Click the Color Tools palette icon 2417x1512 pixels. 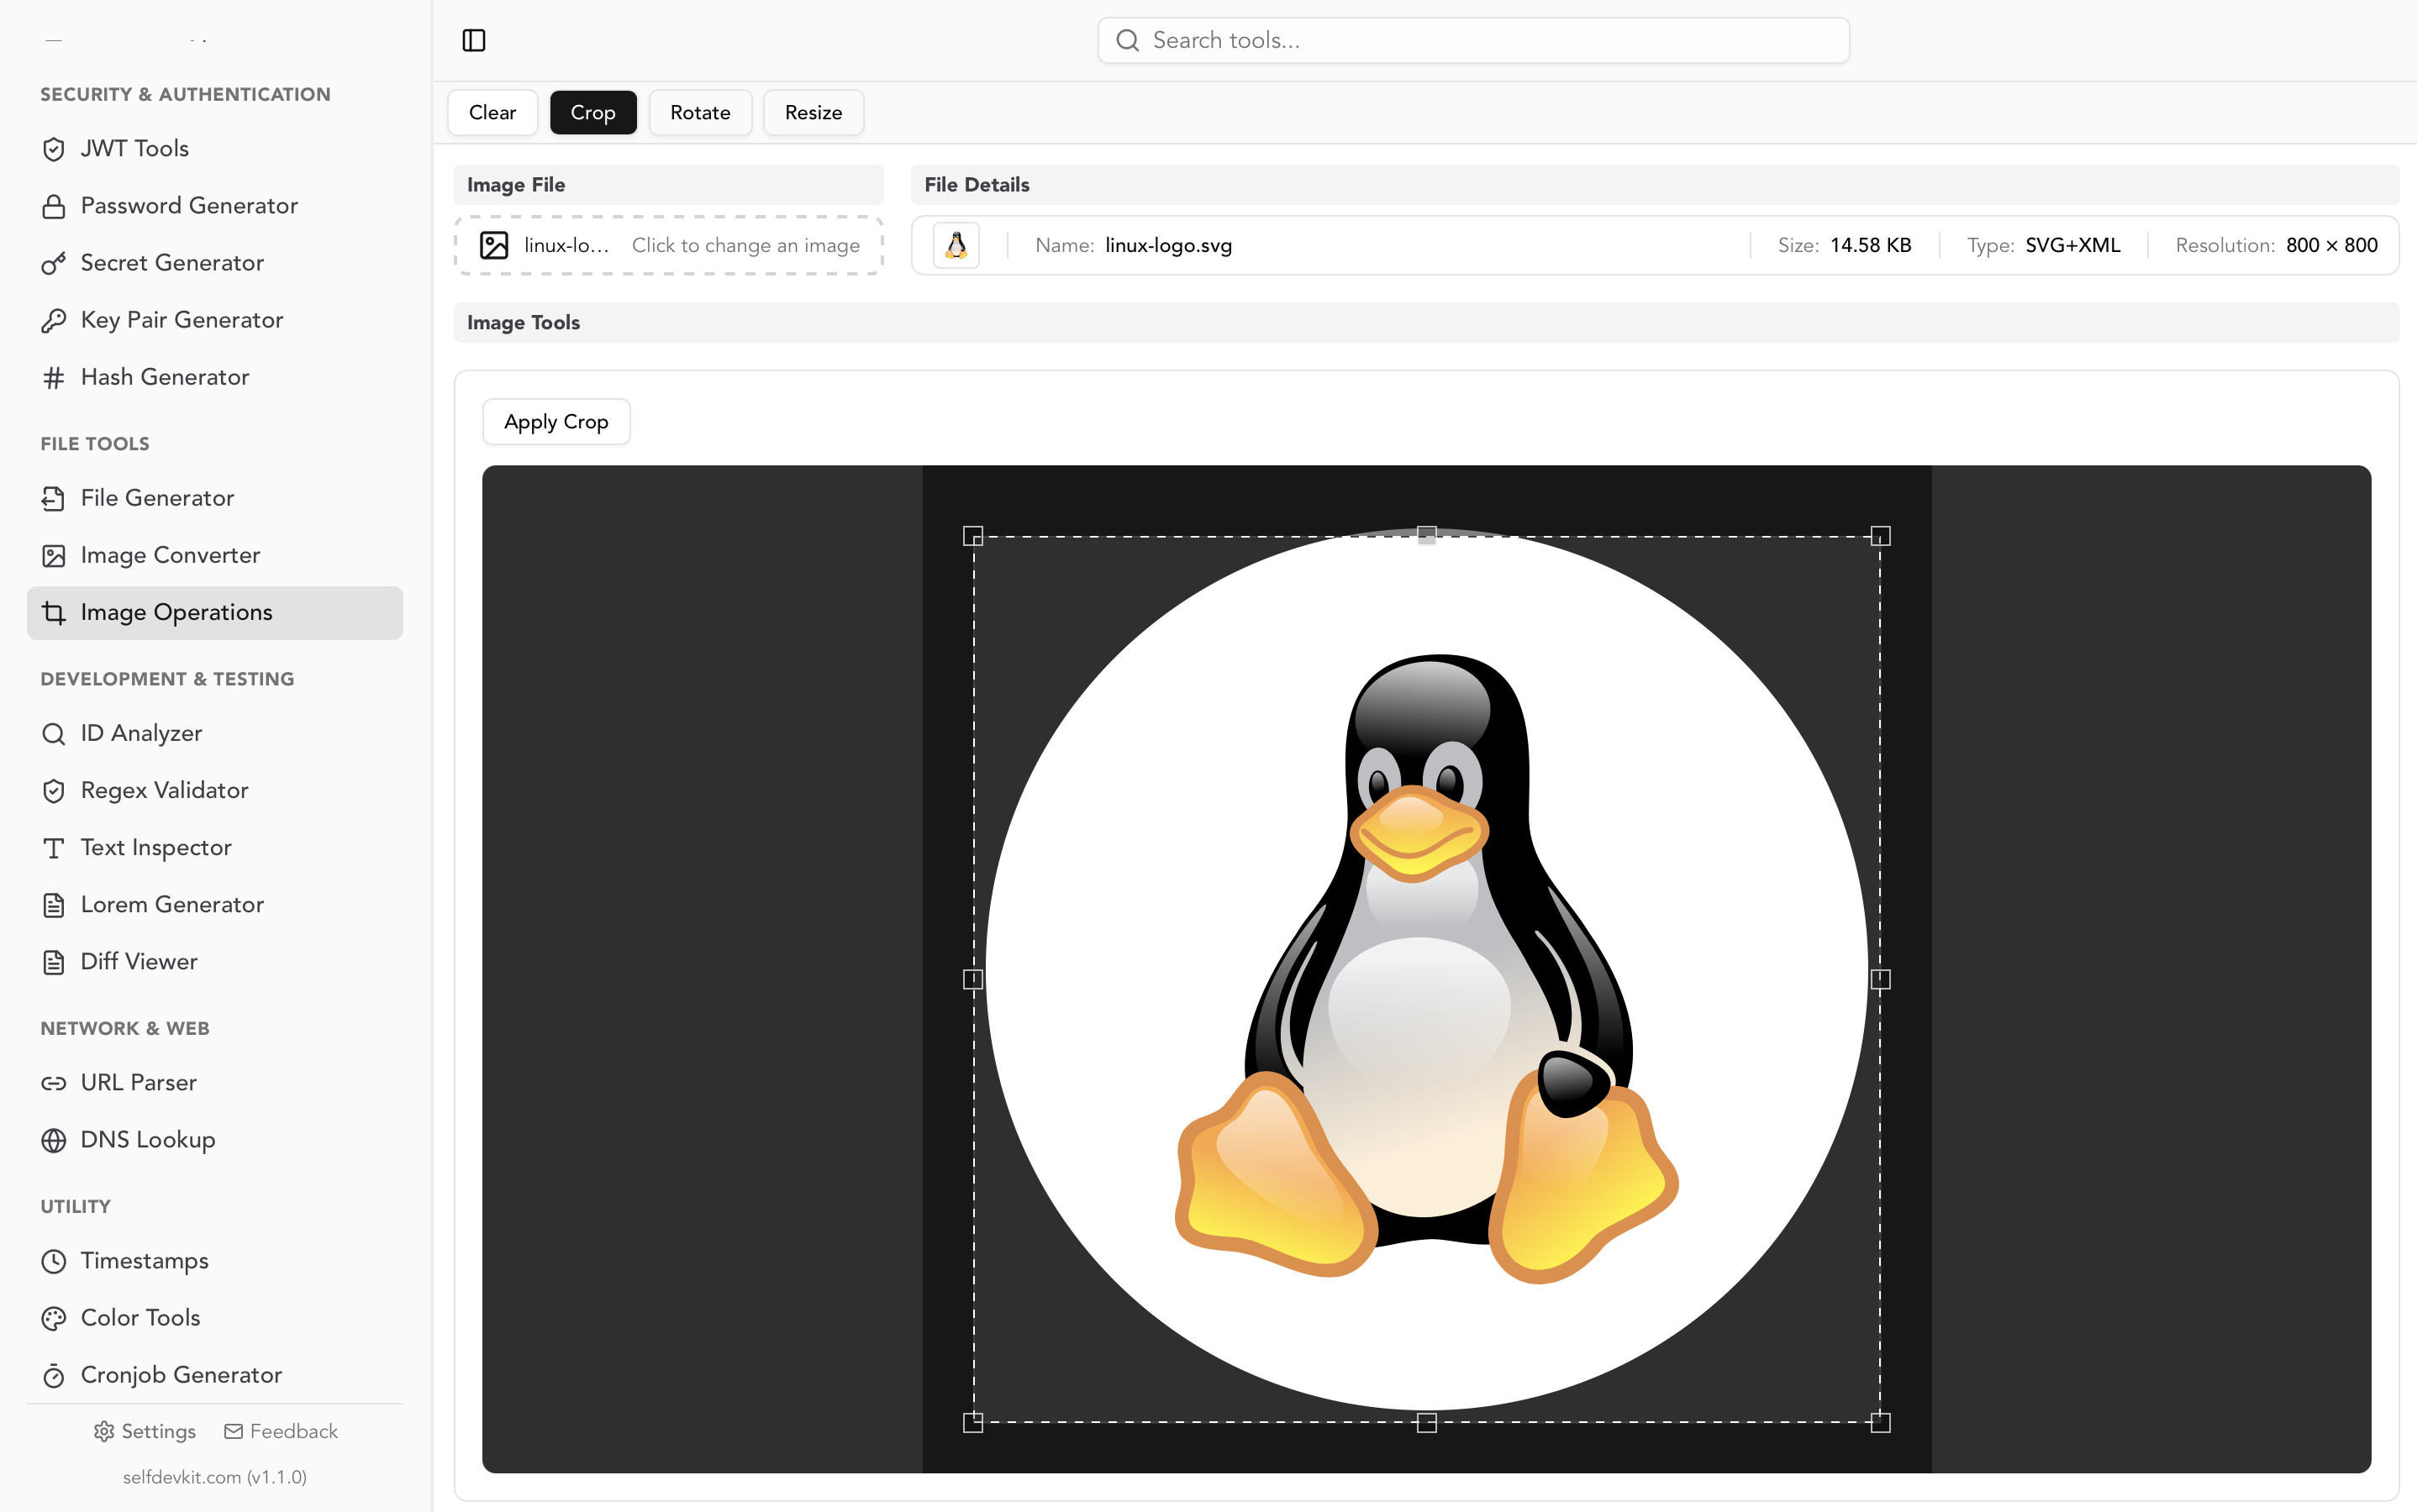pos(54,1318)
